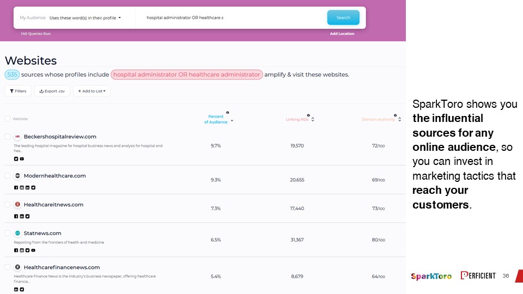Check the Beckershospitalreview.com row checkbox

point(7,136)
